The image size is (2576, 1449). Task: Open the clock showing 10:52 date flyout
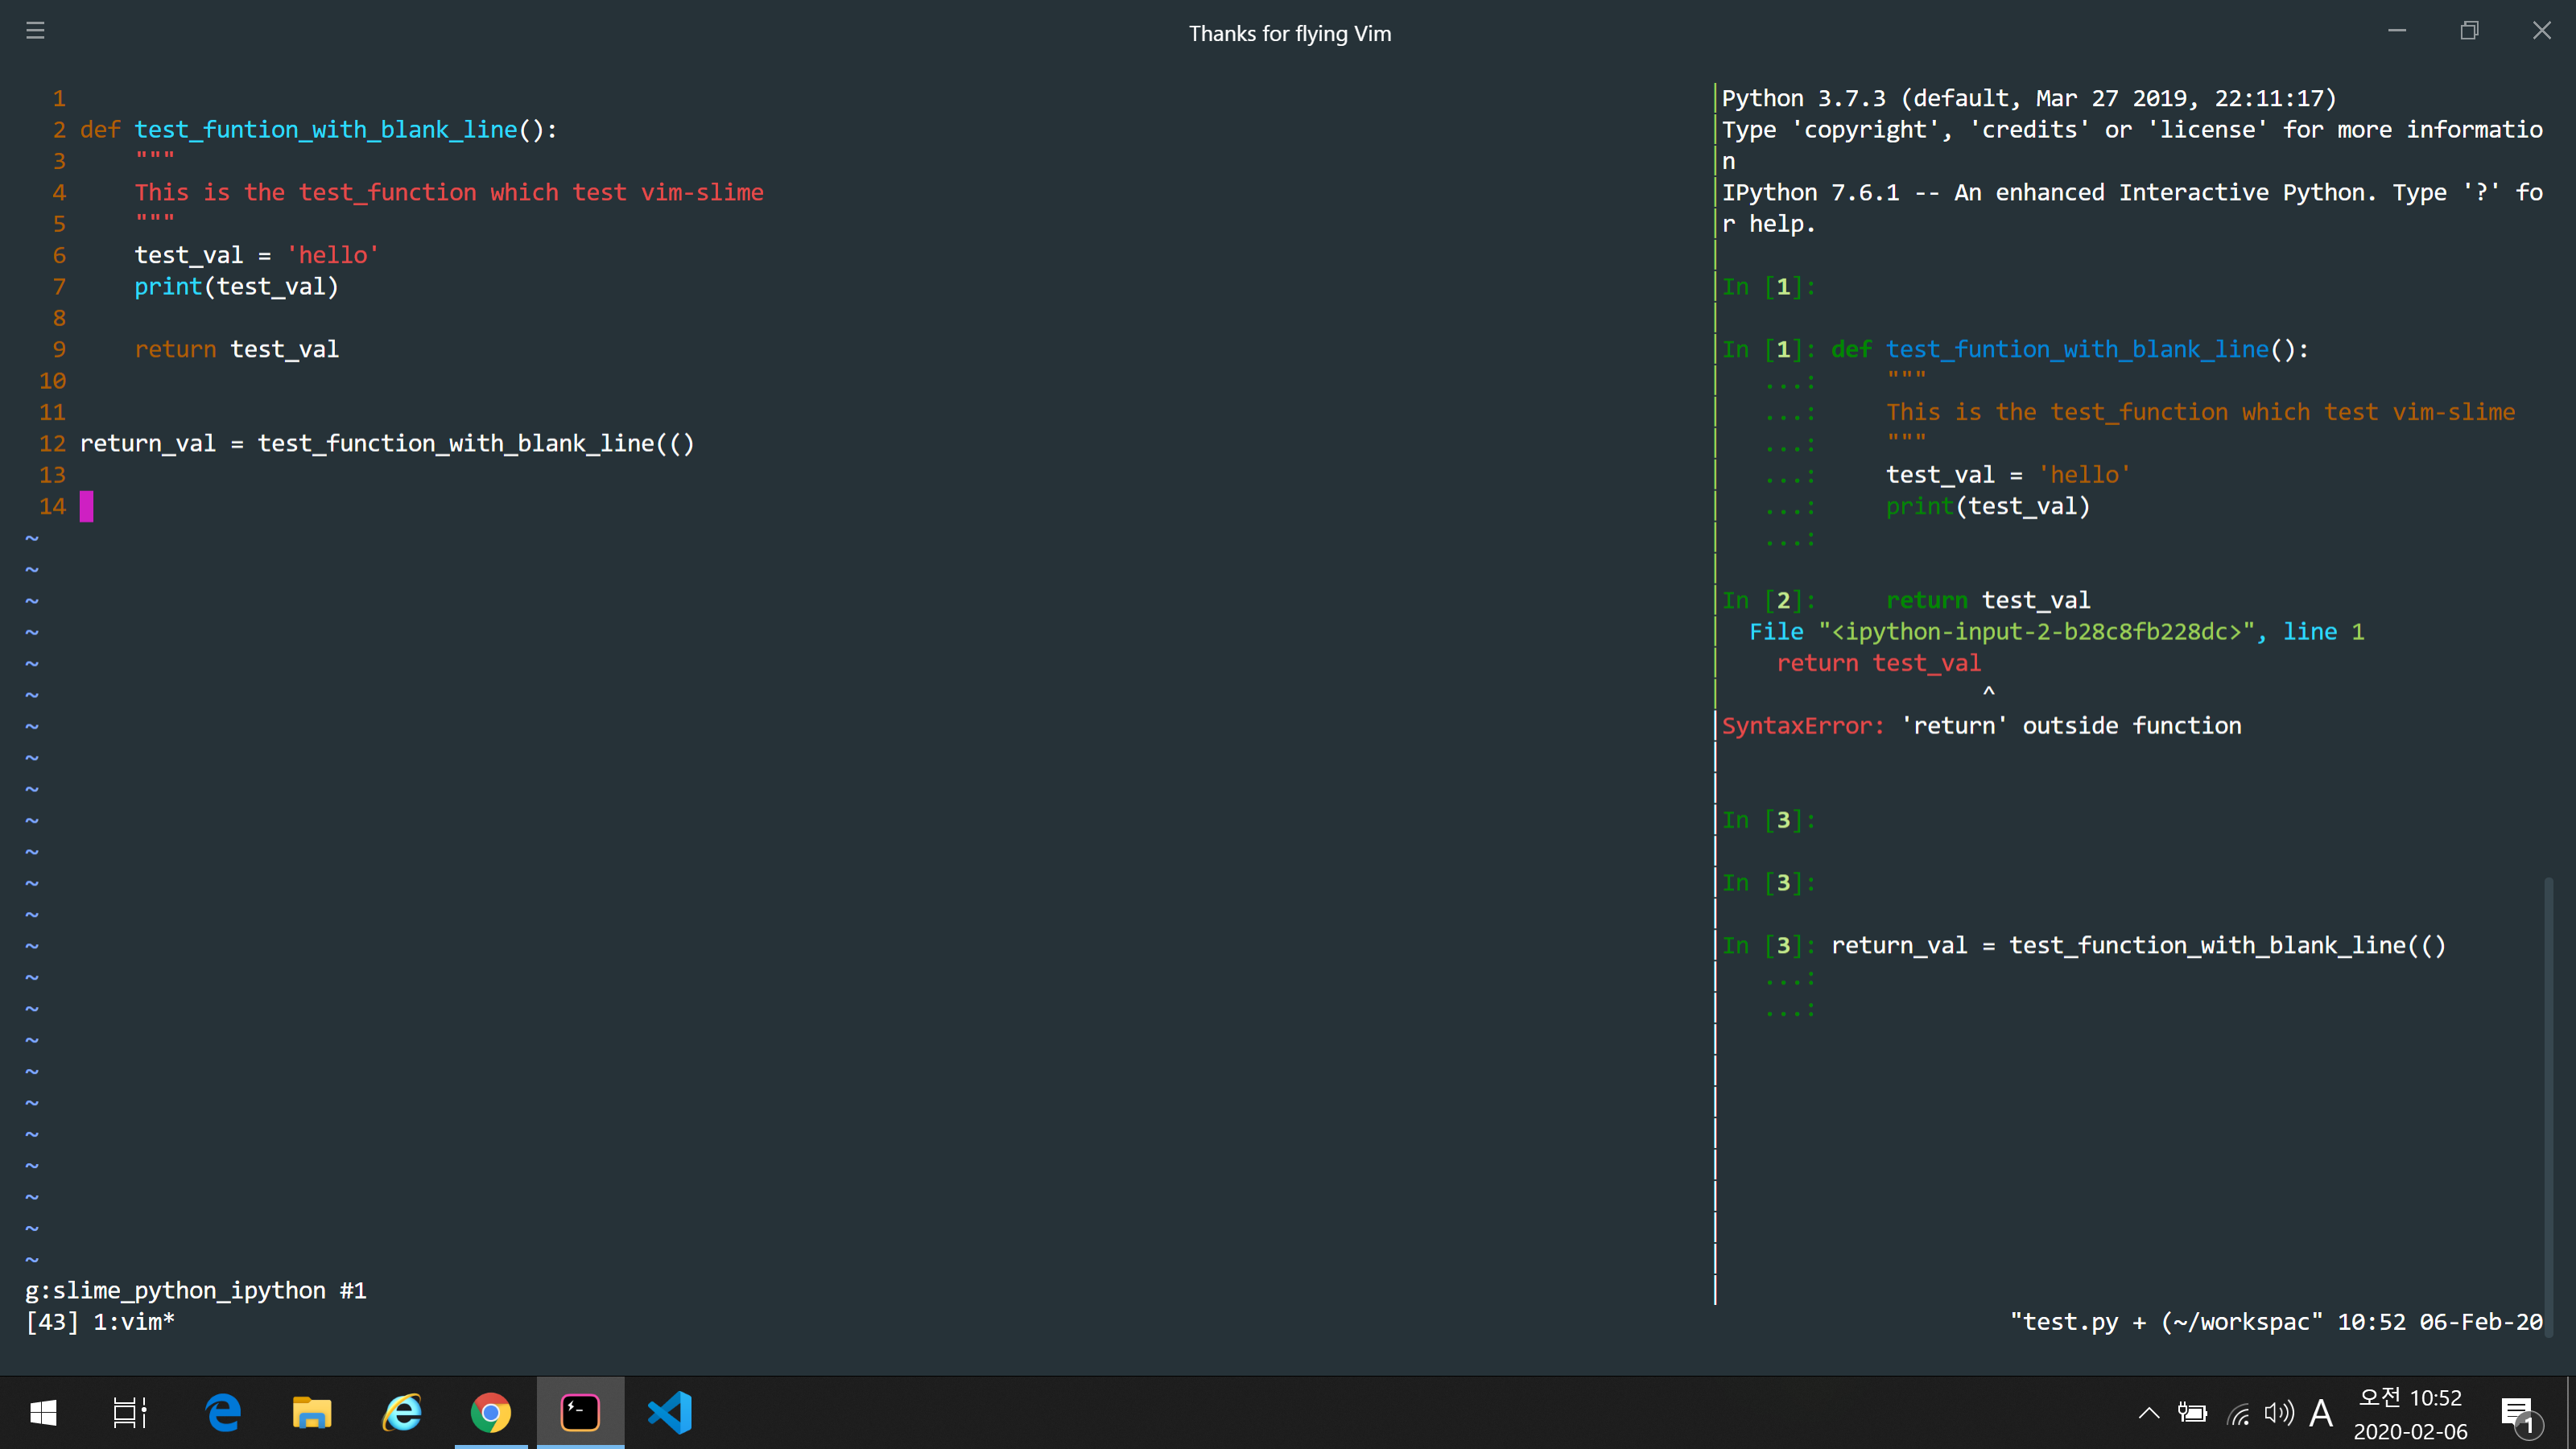click(2410, 1413)
